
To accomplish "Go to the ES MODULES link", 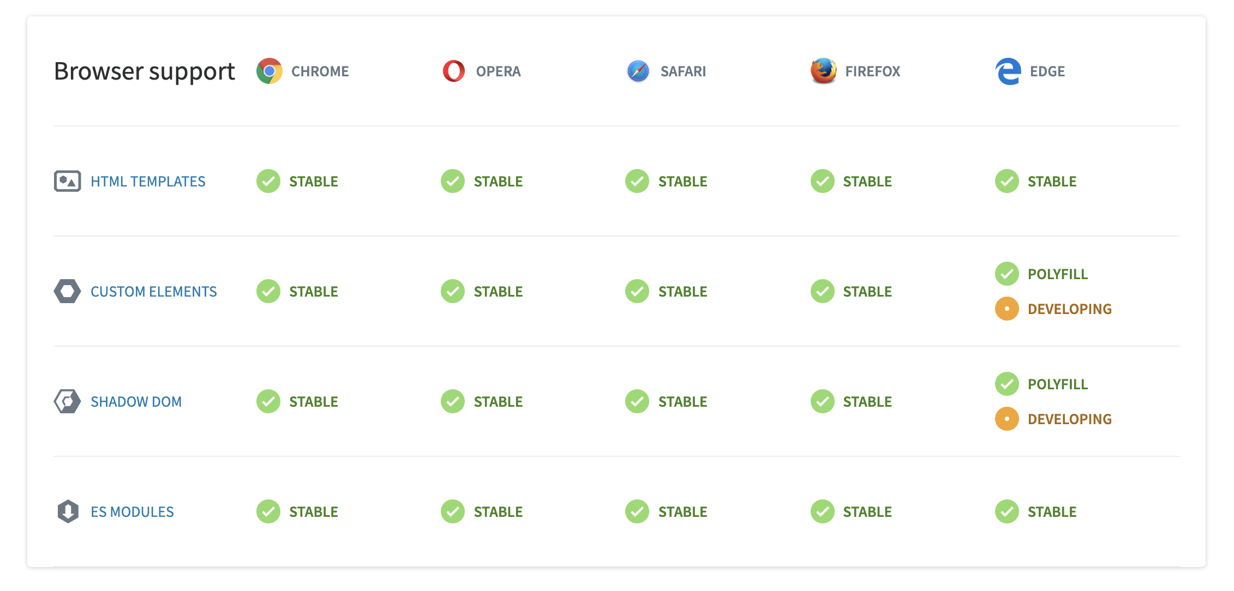I will point(132,512).
